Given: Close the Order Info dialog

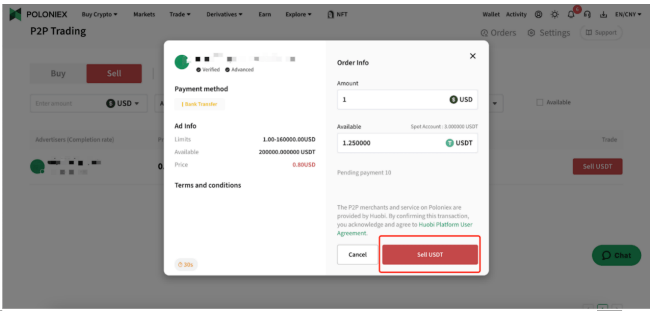Looking at the screenshot, I should (473, 56).
